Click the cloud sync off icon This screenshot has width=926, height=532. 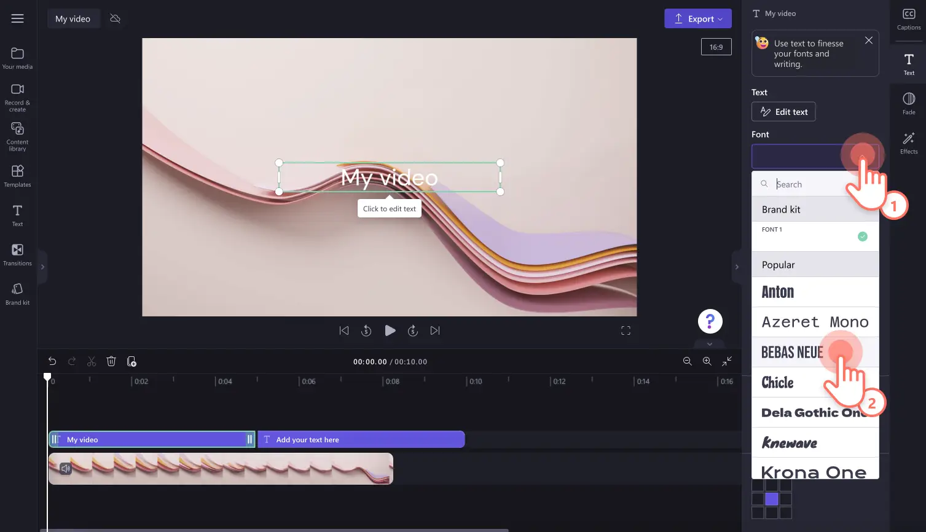point(115,18)
